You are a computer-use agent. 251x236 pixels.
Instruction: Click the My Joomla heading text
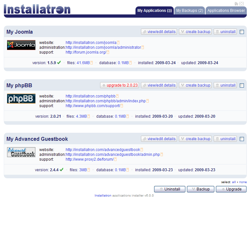tap(20, 32)
